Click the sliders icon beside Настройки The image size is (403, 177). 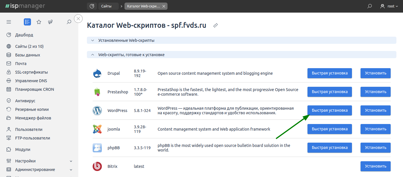click(9, 161)
